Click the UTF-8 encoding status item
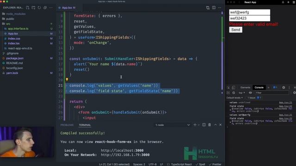 click(152, 164)
